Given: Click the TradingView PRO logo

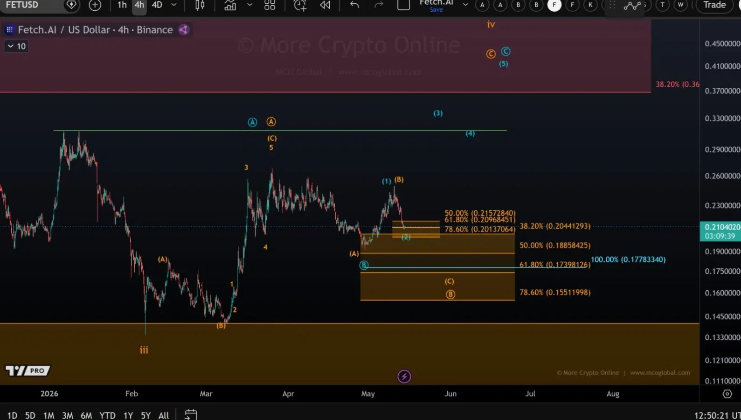Looking at the screenshot, I should (x=28, y=371).
